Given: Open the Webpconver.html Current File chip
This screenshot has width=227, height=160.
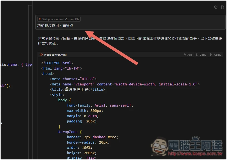Looking at the screenshot, I should point(59,19).
